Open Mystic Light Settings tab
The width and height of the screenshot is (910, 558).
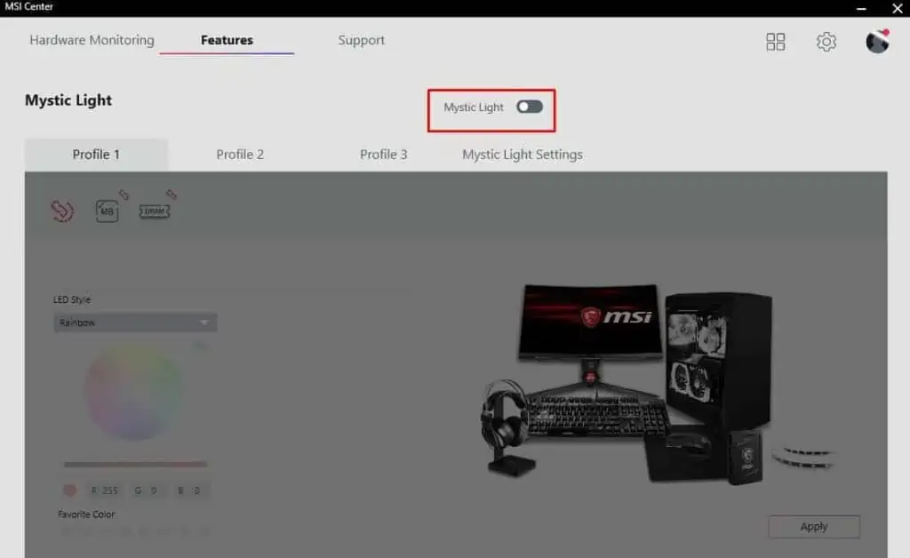(523, 155)
